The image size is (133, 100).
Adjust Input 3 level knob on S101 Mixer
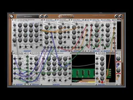pyautogui.click(x=108, y=35)
